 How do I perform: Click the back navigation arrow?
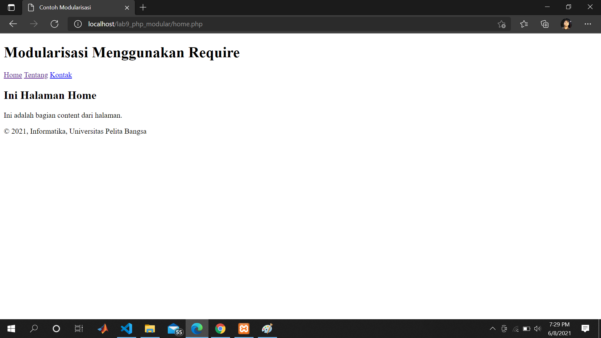(x=13, y=24)
